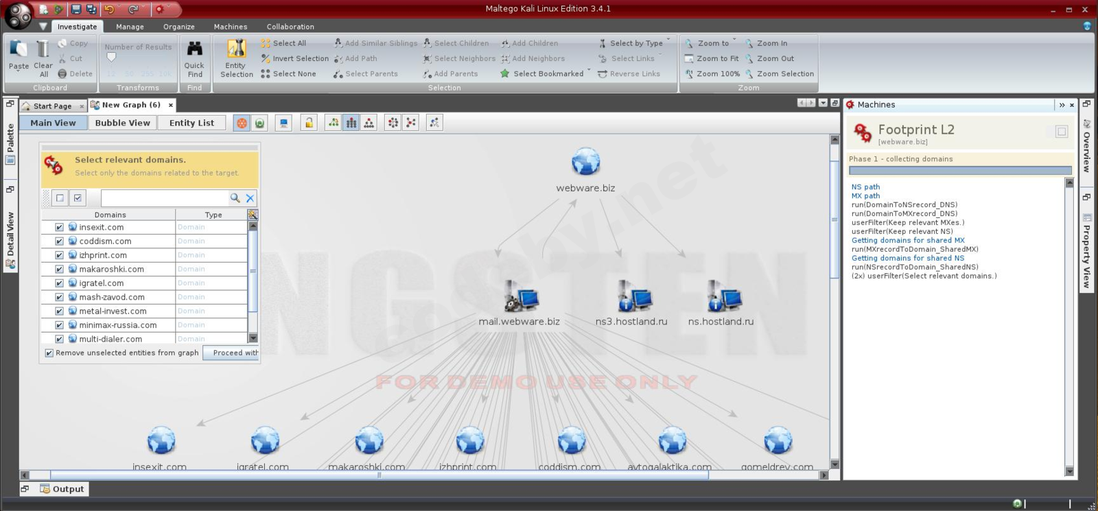The height and width of the screenshot is (511, 1098).
Task: Click the Paste clipboard icon
Action: 19,50
